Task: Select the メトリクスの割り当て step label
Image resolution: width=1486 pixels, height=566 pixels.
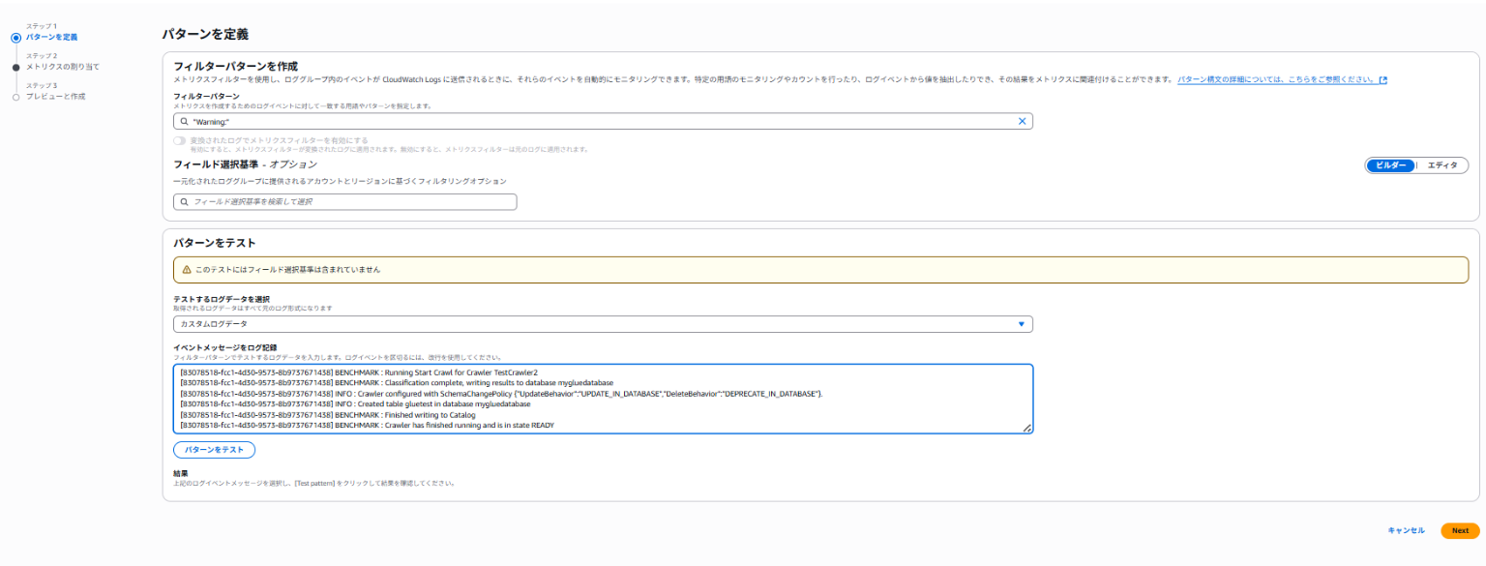Action: [62, 67]
